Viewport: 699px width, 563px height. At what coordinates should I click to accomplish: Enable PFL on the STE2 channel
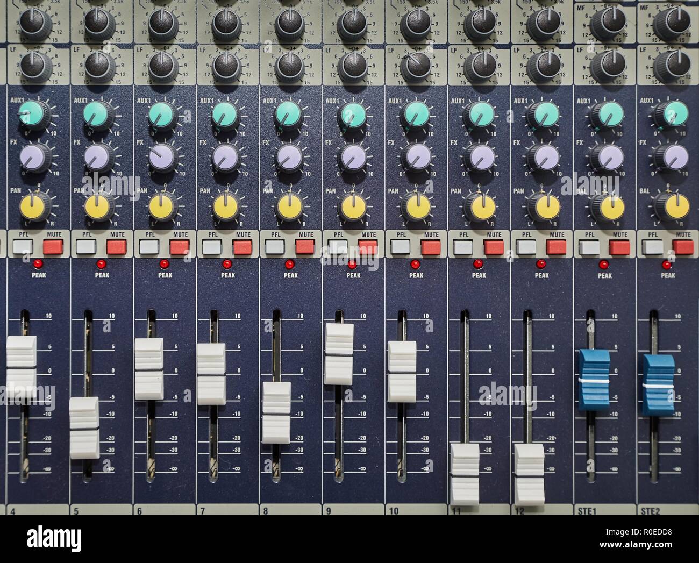652,247
